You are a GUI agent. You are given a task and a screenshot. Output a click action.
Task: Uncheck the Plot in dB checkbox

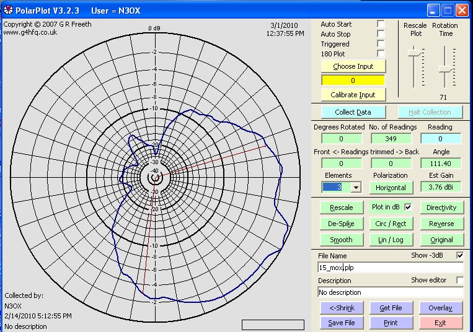407,207
